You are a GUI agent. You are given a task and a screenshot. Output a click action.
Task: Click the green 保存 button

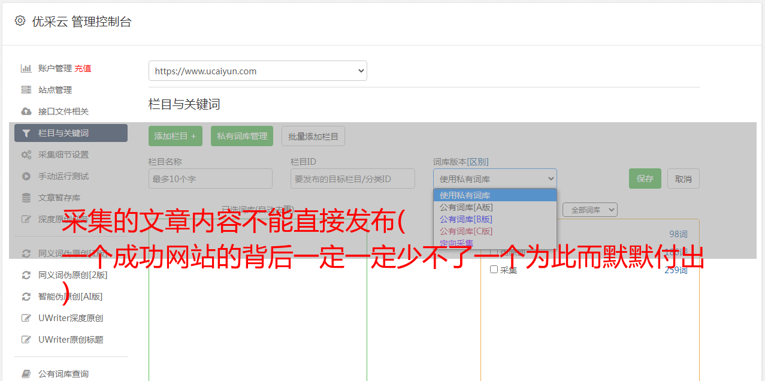645,179
